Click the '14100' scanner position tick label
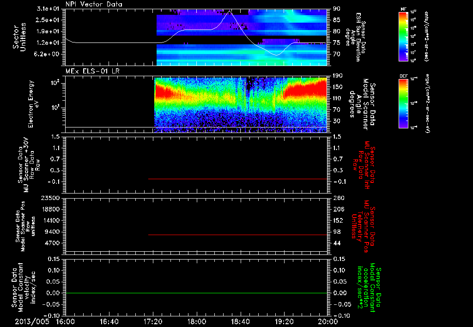473x327 pixels. pos(51,220)
